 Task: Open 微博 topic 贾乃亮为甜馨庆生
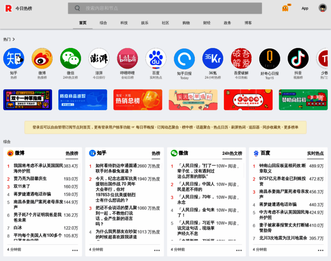(30, 179)
